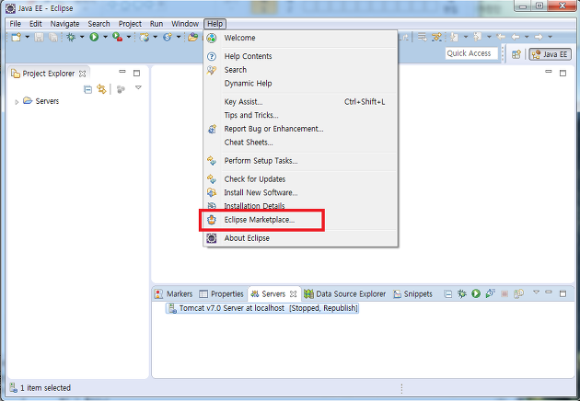Click the Open Type folder icon in toolbar
Image resolution: width=580 pixels, height=401 pixels.
[x=192, y=37]
